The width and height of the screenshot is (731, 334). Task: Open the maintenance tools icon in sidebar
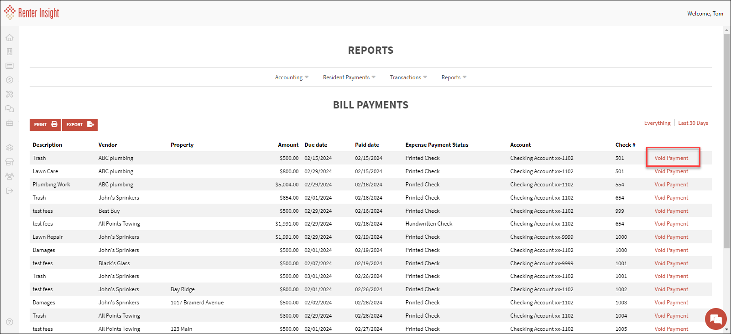10,94
